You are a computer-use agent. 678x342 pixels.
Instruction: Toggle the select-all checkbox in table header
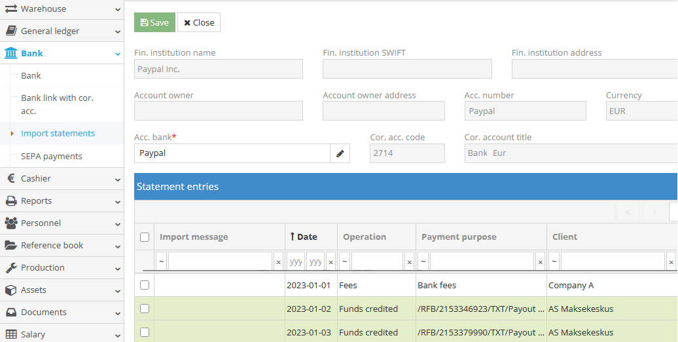click(145, 237)
